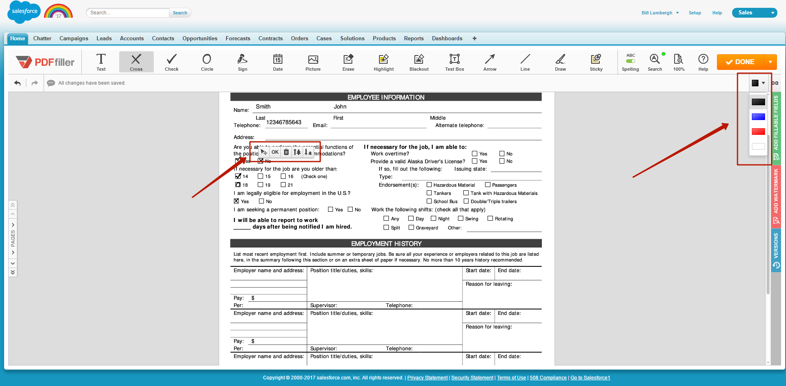
Task: Check No for U.S. employment eligibility
Action: [x=261, y=201]
